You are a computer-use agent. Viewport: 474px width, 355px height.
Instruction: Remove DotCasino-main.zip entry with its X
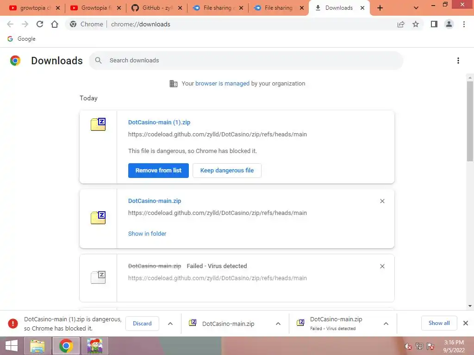382,201
